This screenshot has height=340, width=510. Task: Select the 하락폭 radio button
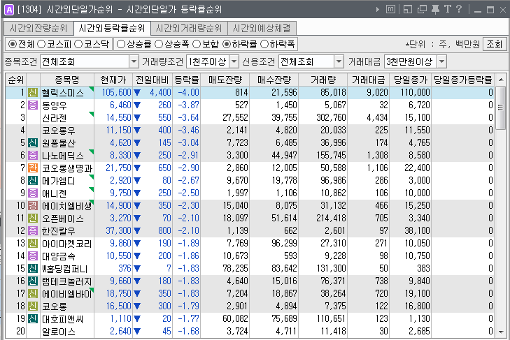pyautogui.click(x=264, y=44)
